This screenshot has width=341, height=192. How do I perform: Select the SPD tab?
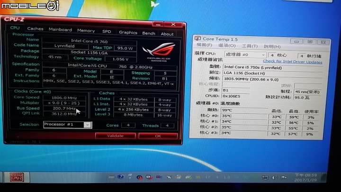107,32
